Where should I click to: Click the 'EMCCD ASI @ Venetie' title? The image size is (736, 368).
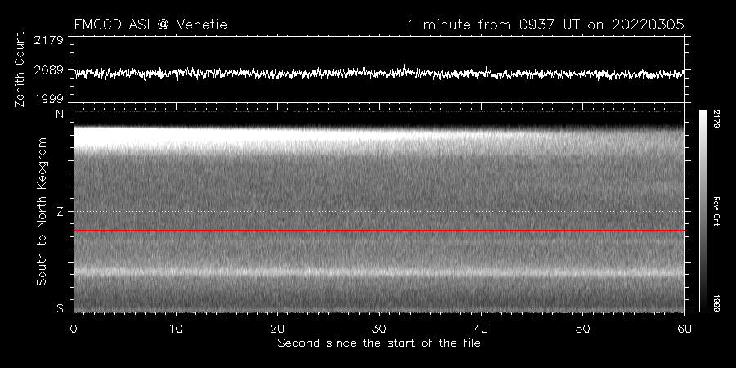click(150, 25)
